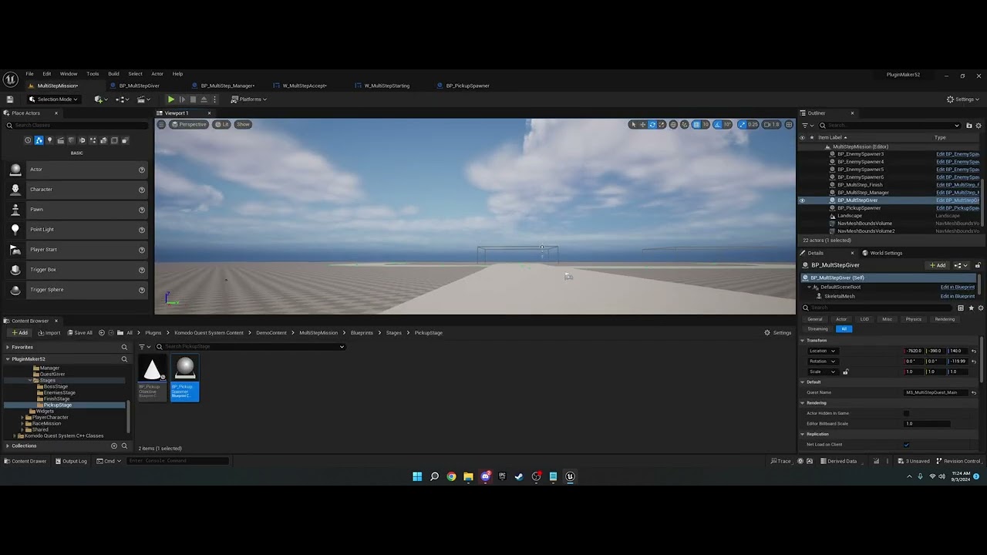Image resolution: width=987 pixels, height=555 pixels.
Task: Collapse the Replication section
Action: tap(802, 434)
